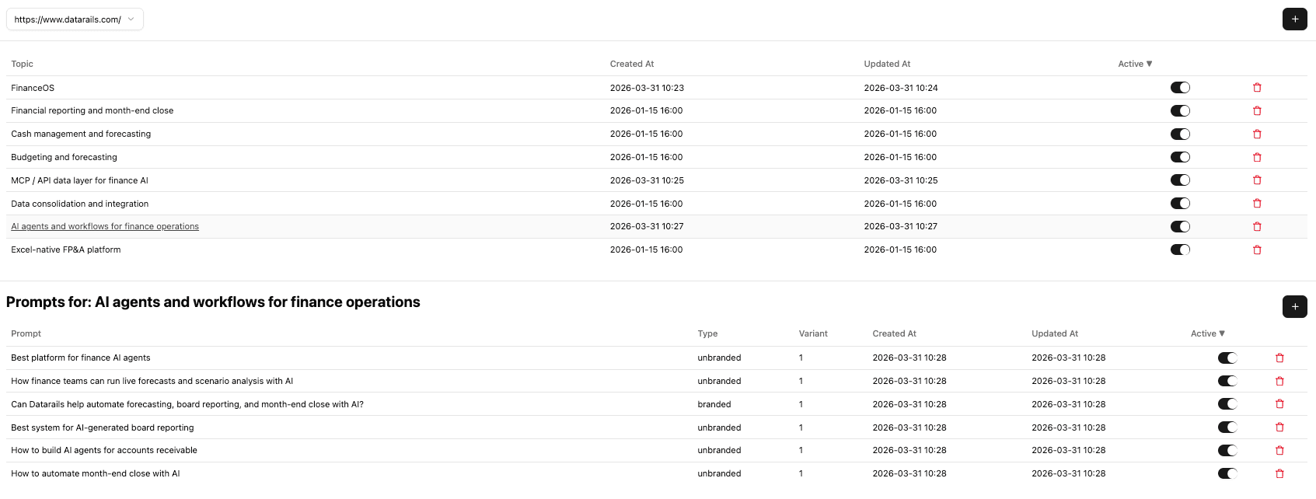Delete prompt Best platform for finance AI agents
This screenshot has height=499, width=1316.
pos(1279,358)
